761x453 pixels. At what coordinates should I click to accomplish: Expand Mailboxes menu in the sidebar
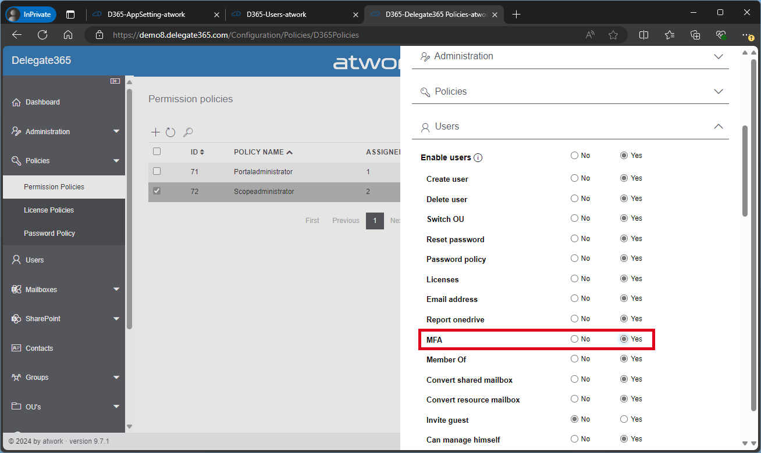pos(116,289)
